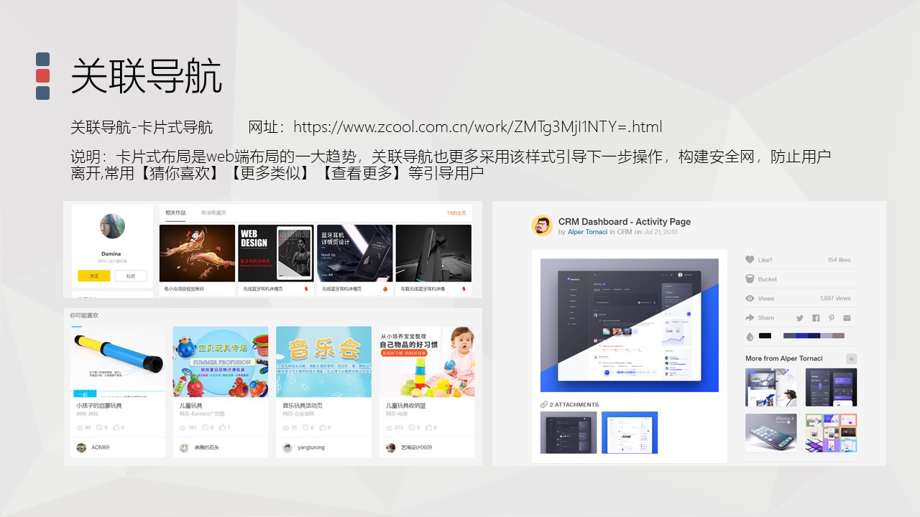Open the 宝贝玩具专场 card image
Screen dimensions: 920x517
(x=221, y=362)
